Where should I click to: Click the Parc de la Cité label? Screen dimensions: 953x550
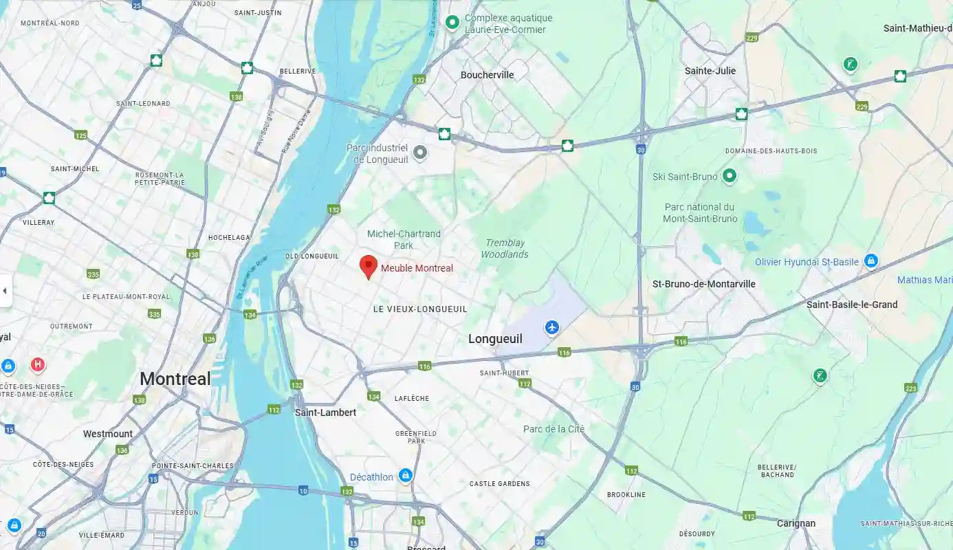click(x=554, y=429)
